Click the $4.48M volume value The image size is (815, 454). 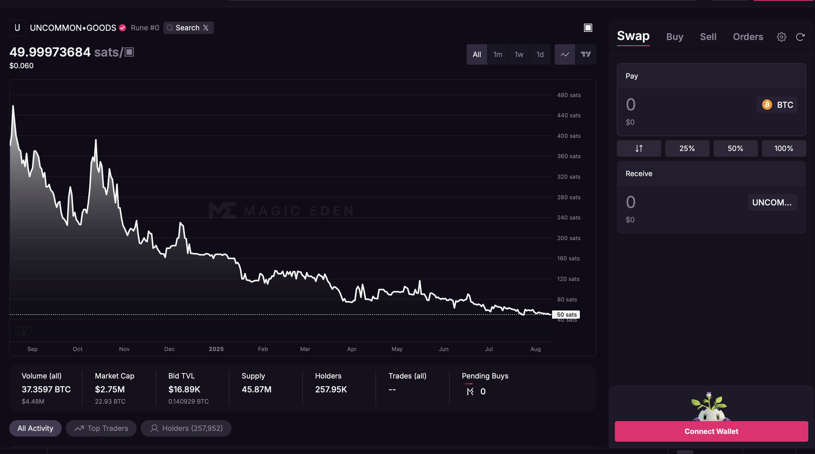pyautogui.click(x=33, y=402)
